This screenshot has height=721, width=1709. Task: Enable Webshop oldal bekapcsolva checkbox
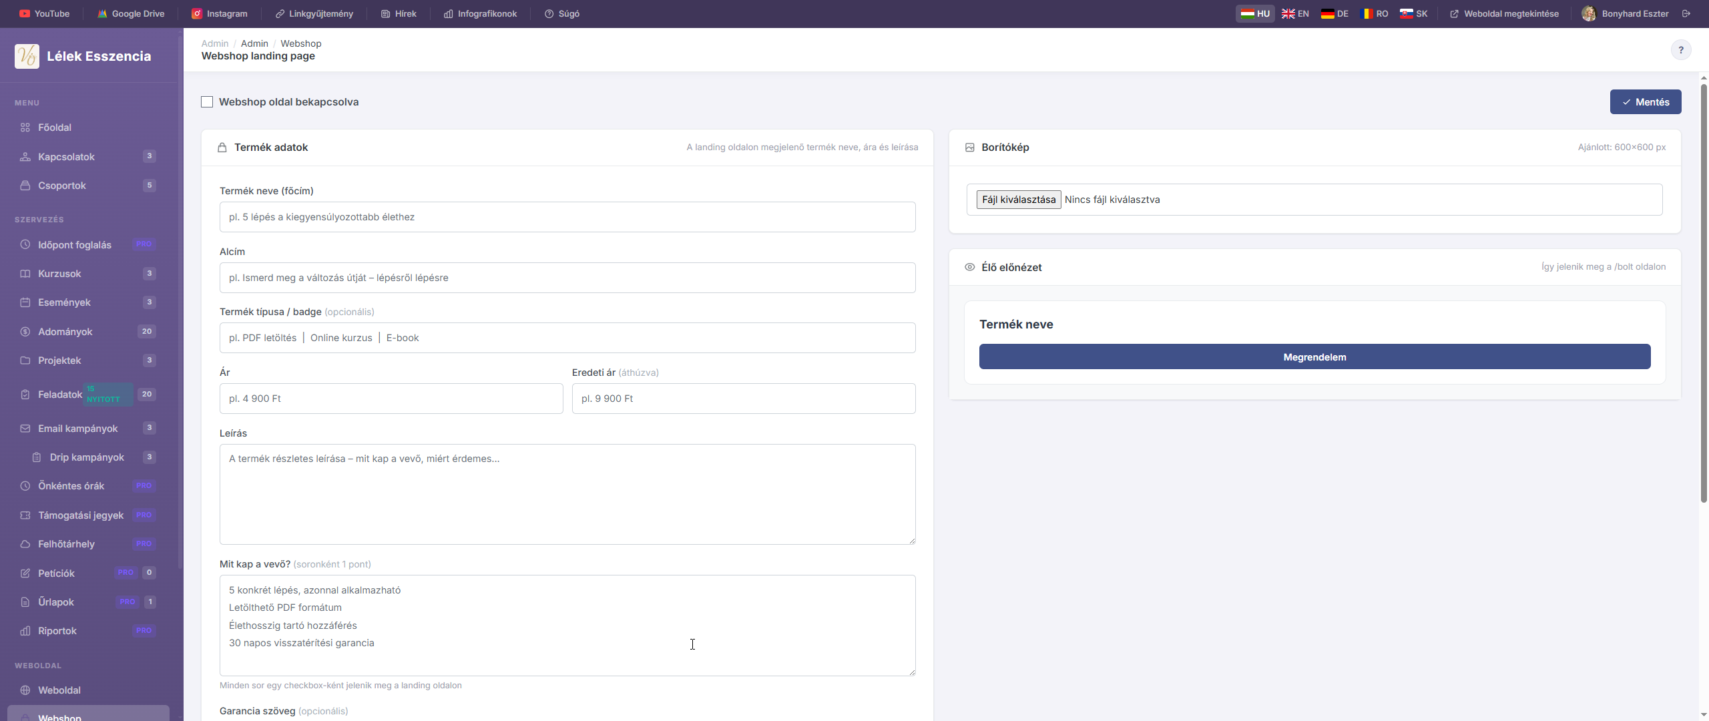coord(207,102)
